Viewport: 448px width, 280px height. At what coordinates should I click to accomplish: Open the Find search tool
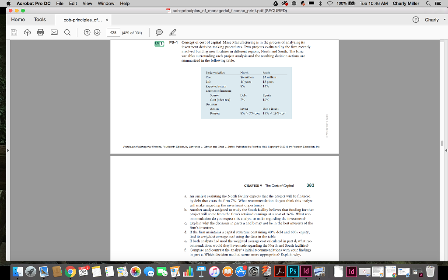coord(67,32)
